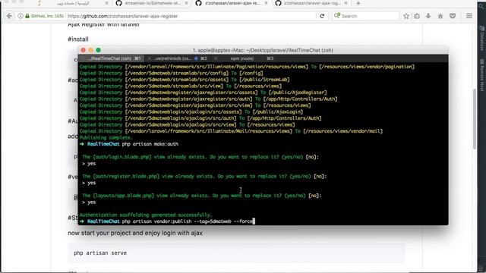Switch to the zizohassan/laravel-ajax-login browser tab
The image size is (486, 273).
pos(312,3)
